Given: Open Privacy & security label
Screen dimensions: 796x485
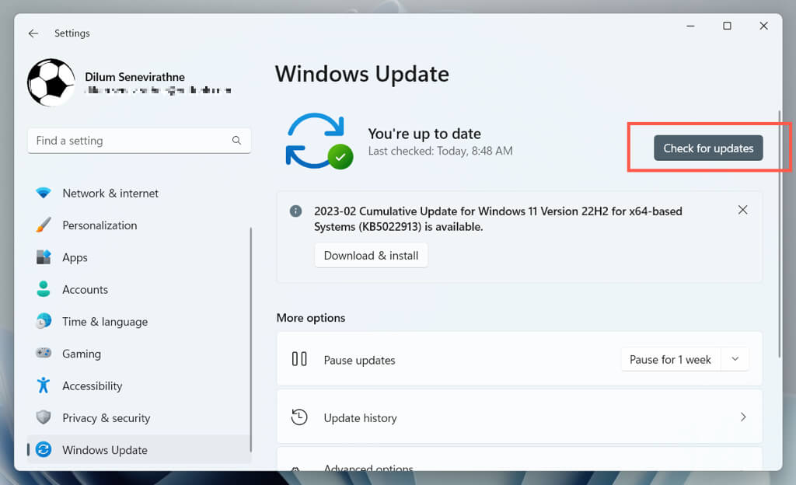Looking at the screenshot, I should [106, 418].
